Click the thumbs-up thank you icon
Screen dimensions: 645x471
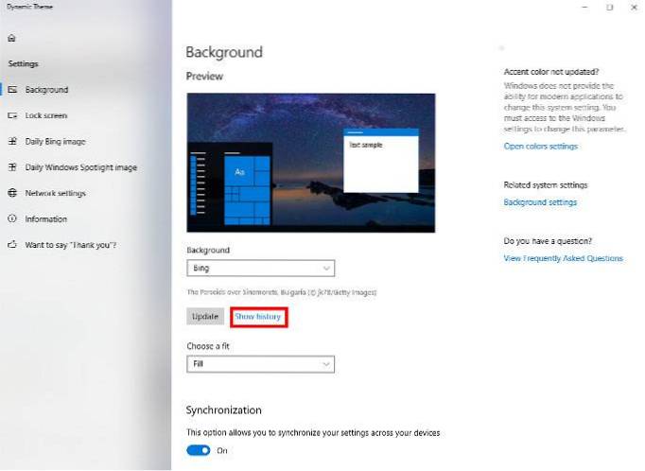tap(12, 245)
